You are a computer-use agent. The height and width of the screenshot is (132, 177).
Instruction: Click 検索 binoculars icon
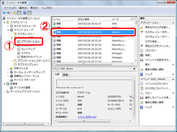(x=142, y=55)
